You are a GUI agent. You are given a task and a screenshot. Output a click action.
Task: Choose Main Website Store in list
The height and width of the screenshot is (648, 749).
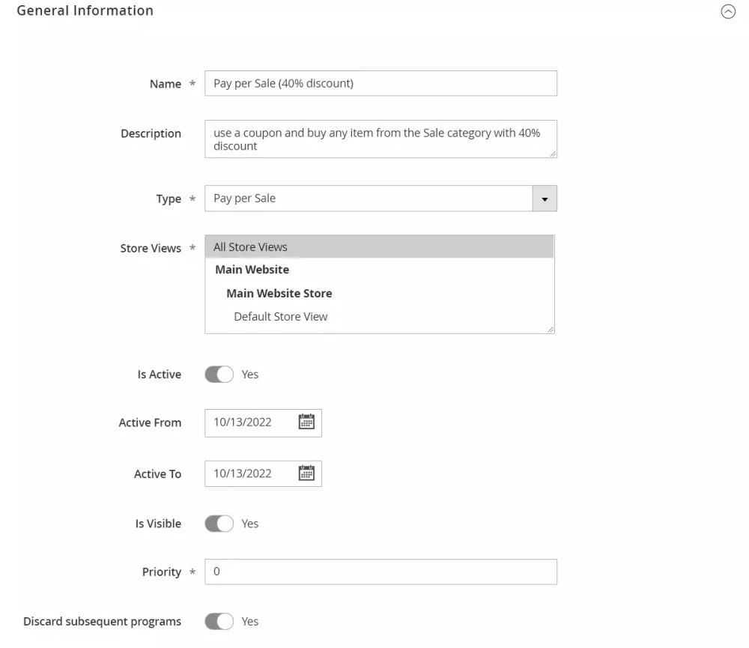[279, 293]
